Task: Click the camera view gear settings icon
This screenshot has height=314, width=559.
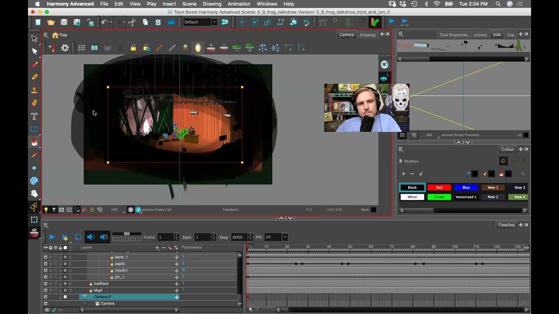Action: coord(65,48)
